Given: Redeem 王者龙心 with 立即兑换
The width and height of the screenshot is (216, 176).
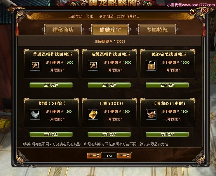Looking at the screenshot, I should coord(167,134).
